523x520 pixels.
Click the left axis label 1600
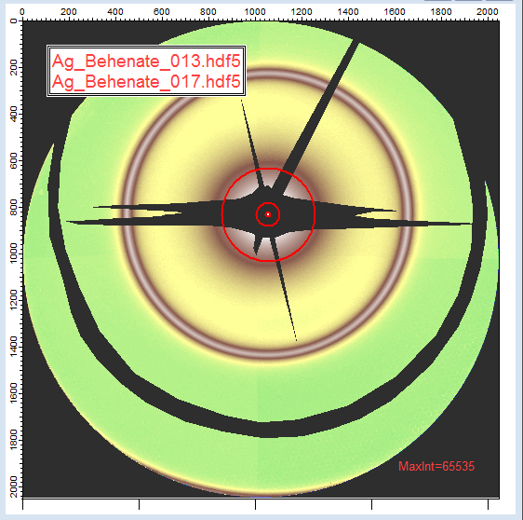(x=13, y=393)
